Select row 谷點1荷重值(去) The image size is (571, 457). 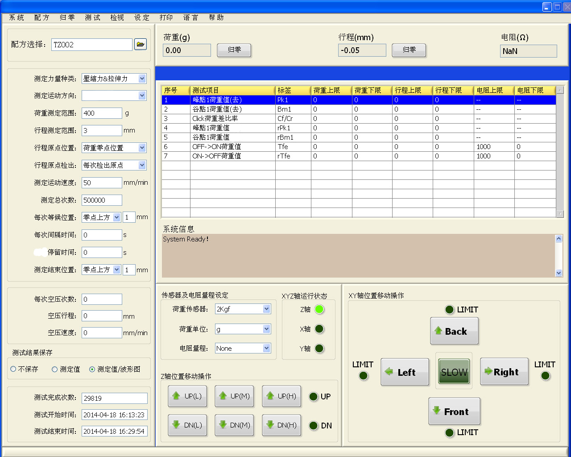(x=359, y=109)
